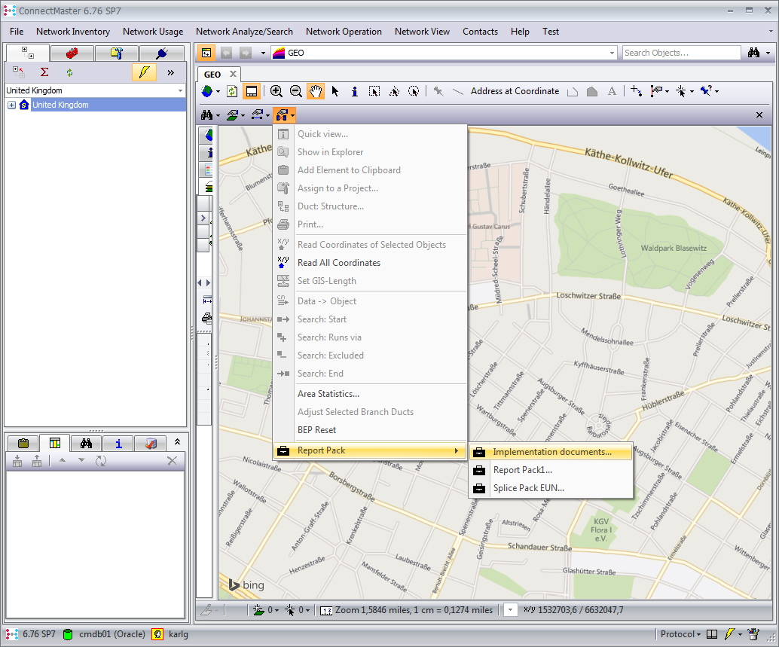Click the home view icon beside navigation arrows
The width and height of the screenshot is (779, 647).
click(206, 53)
